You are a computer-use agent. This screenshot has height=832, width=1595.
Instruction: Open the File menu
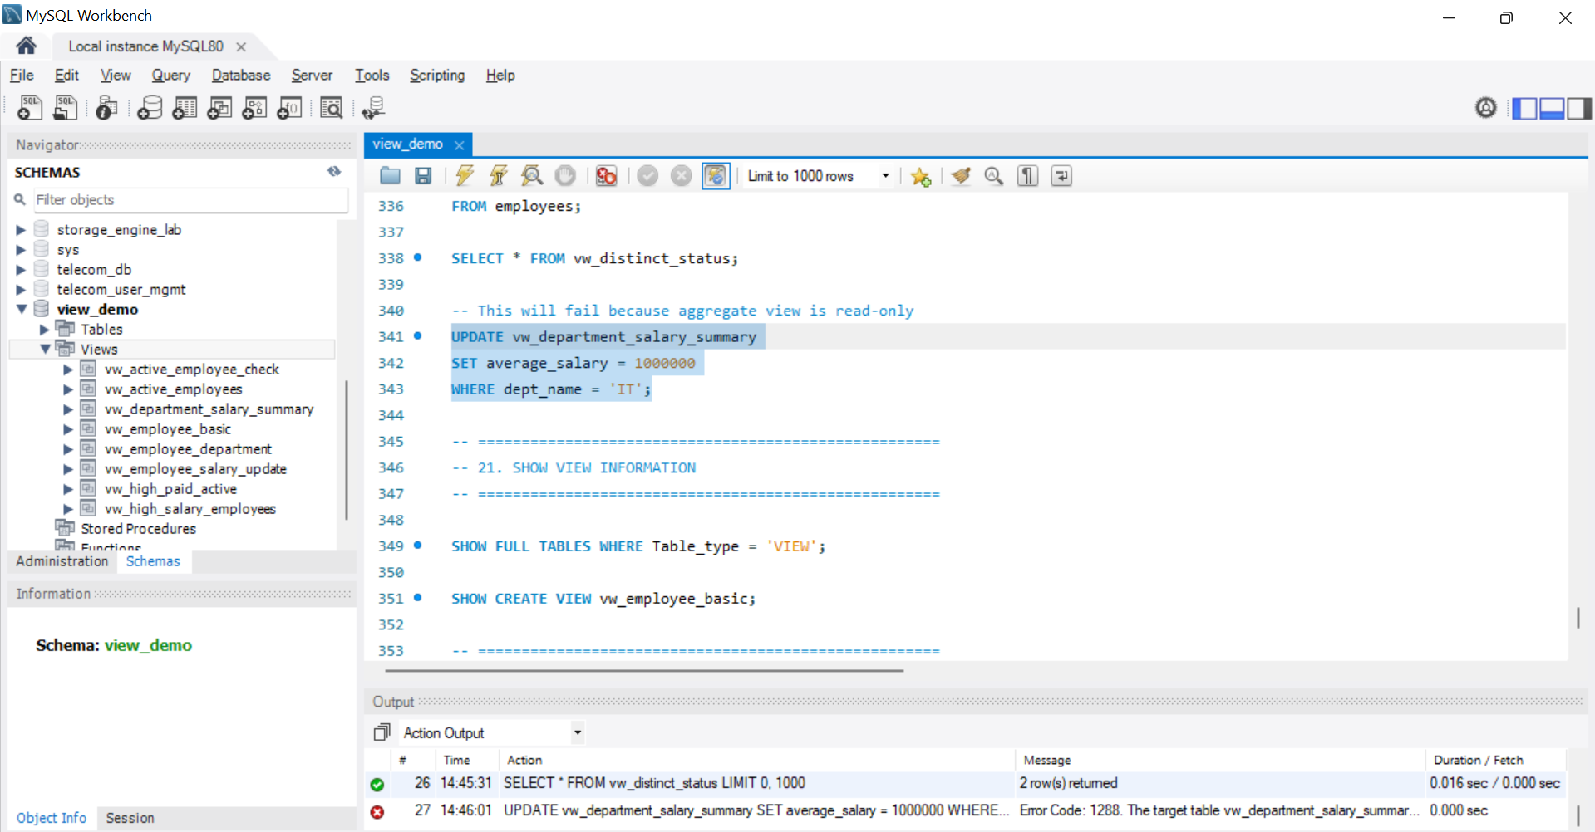pos(22,75)
